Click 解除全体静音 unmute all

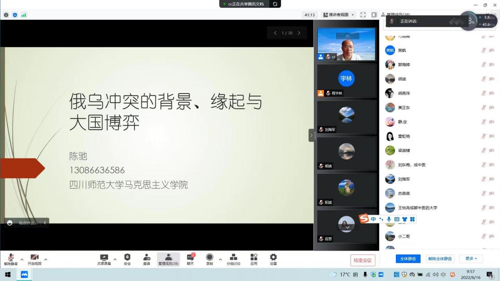[x=440, y=259]
